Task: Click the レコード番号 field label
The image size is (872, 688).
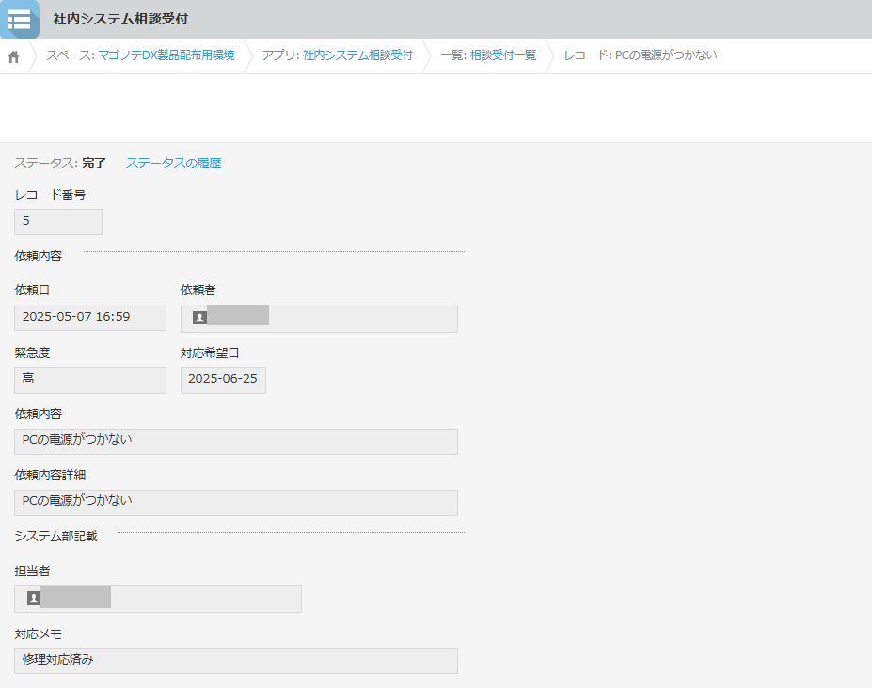Action: tap(50, 195)
